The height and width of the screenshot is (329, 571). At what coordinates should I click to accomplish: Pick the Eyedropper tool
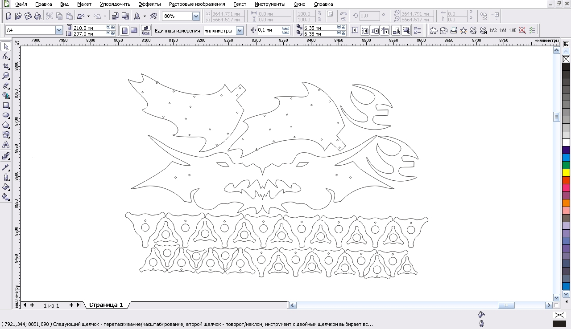tap(6, 167)
